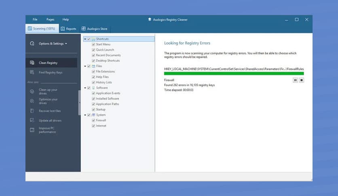Uncheck the Files category checkbox

coord(89,66)
